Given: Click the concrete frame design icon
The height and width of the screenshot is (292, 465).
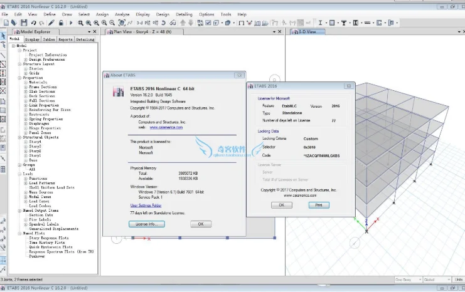Looking at the screenshot, I should [332, 23].
